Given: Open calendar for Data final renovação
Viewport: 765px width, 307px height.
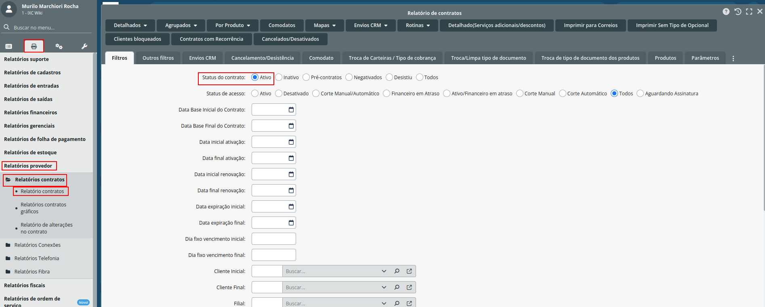Looking at the screenshot, I should (x=291, y=190).
